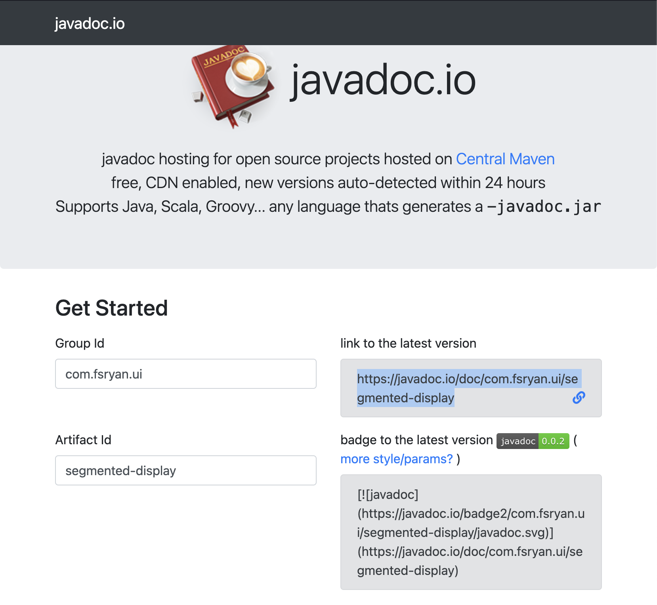The image size is (657, 605).
Task: Click the CDN enabled tagline line
Action: pos(328,183)
